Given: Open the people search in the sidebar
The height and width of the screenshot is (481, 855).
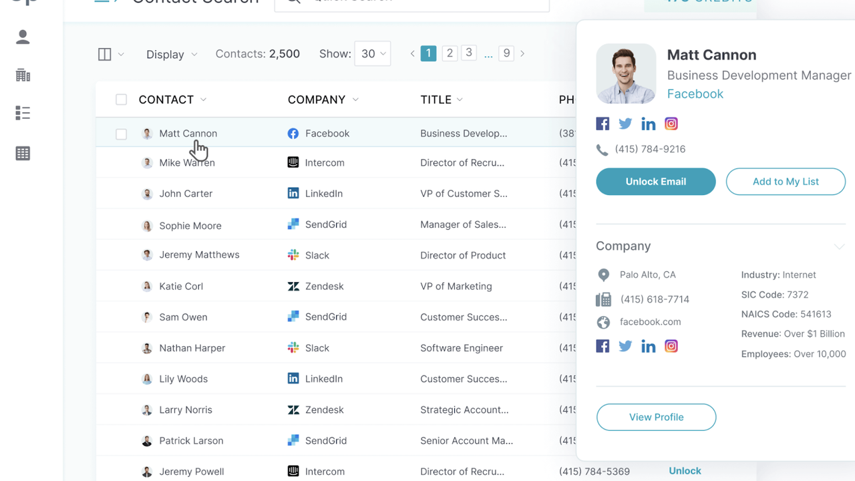Looking at the screenshot, I should (22, 37).
